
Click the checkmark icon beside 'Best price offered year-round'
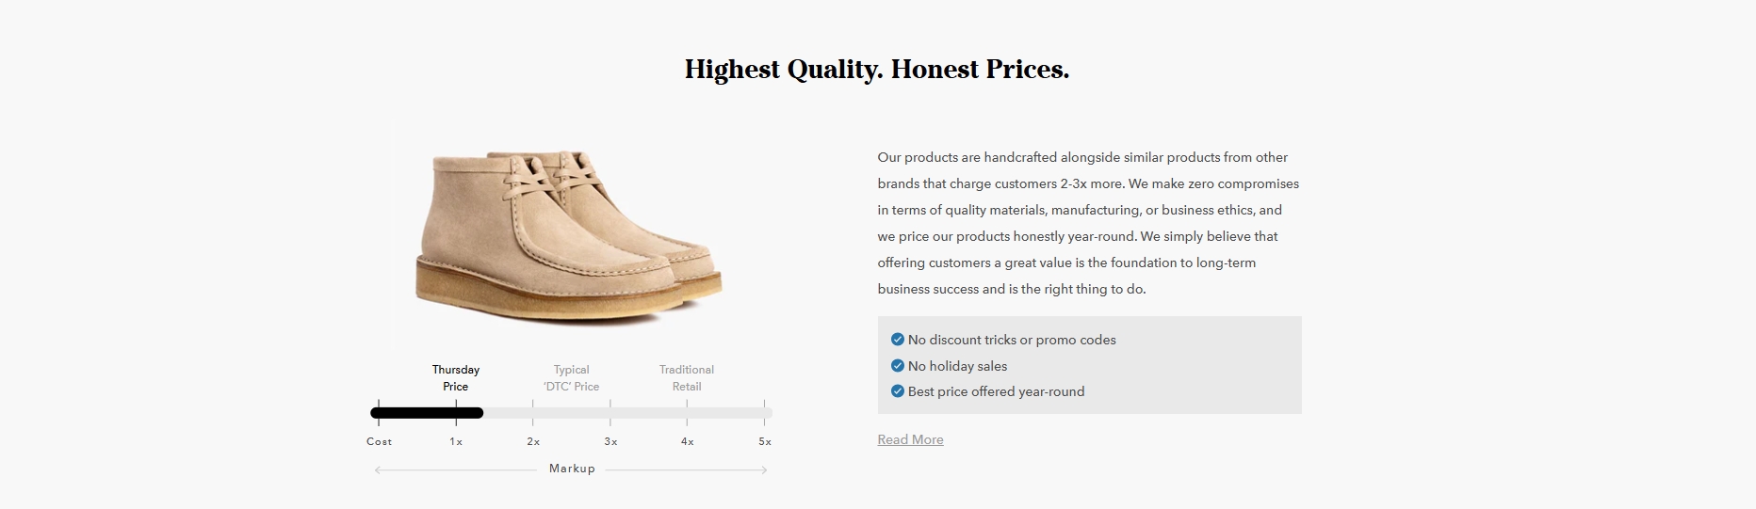pyautogui.click(x=898, y=391)
